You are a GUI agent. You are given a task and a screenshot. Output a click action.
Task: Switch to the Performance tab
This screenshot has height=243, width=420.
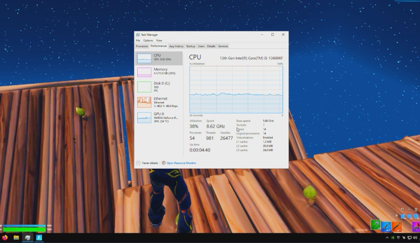[158, 46]
